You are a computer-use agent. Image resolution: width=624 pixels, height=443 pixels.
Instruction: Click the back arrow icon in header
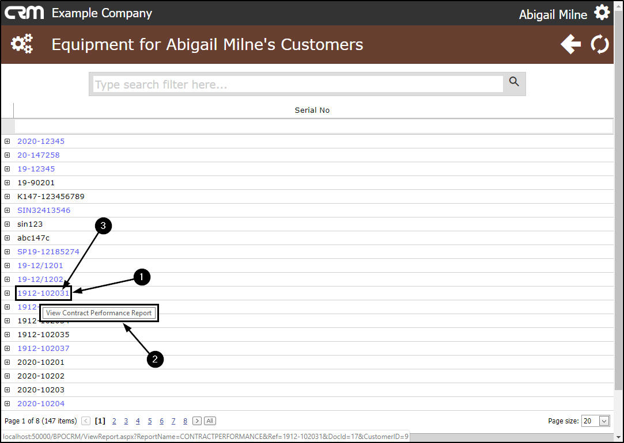click(x=570, y=44)
